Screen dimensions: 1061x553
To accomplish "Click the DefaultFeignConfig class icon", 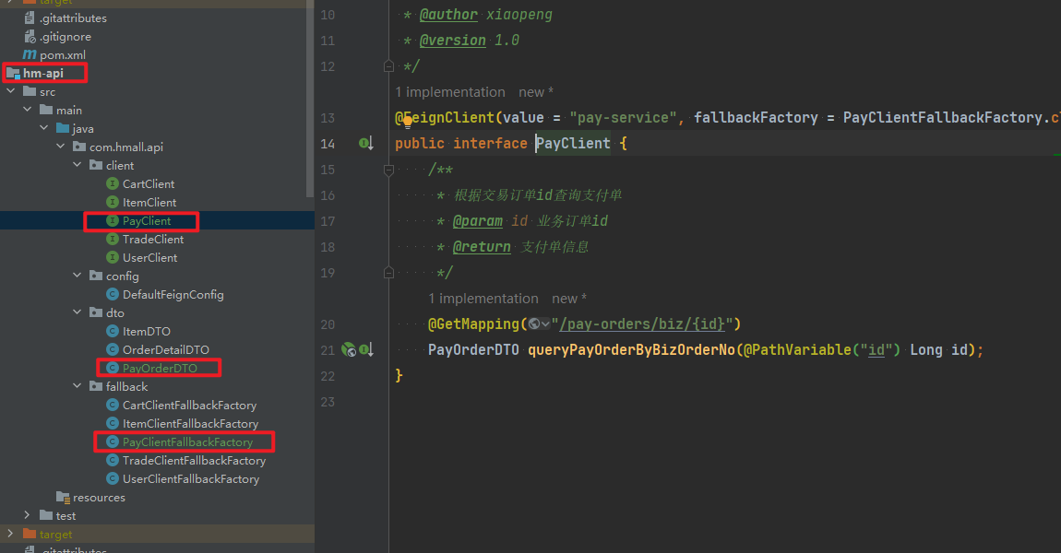I will 113,295.
